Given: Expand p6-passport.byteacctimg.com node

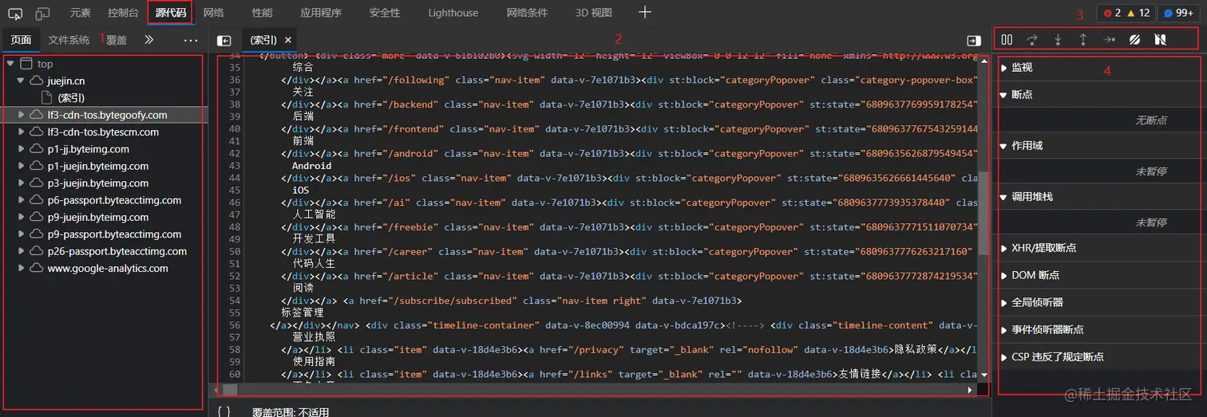Looking at the screenshot, I should (x=22, y=200).
